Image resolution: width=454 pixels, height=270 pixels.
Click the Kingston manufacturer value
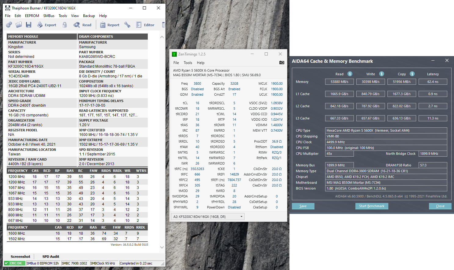pos(16,47)
